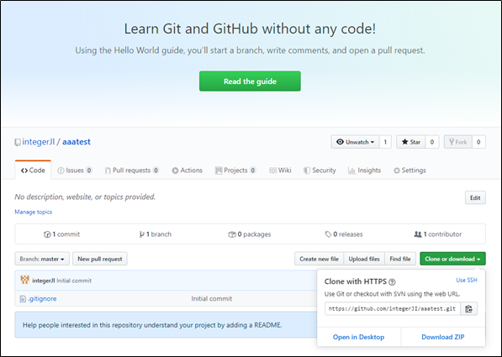The height and width of the screenshot is (357, 502).
Task: Click the star icon in Star button
Action: (405, 142)
